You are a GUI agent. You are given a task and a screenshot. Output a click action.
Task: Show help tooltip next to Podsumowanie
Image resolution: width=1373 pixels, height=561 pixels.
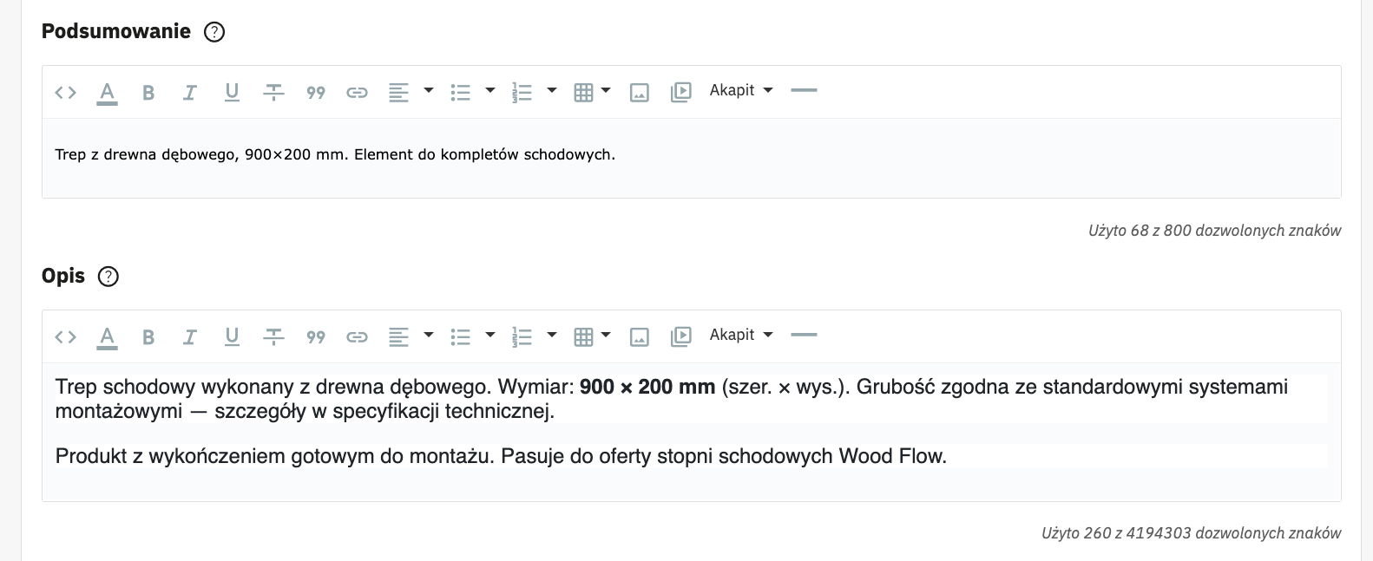tap(214, 32)
